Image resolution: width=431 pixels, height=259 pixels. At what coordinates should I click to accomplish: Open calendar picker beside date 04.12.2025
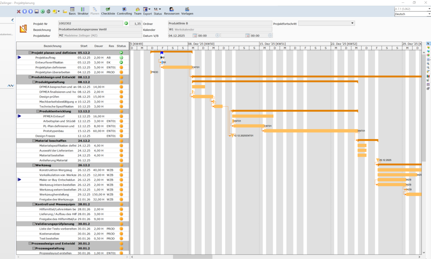tap(195, 36)
